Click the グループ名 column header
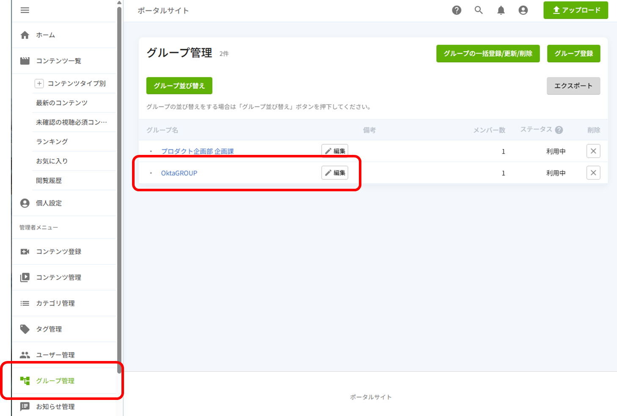 [162, 130]
